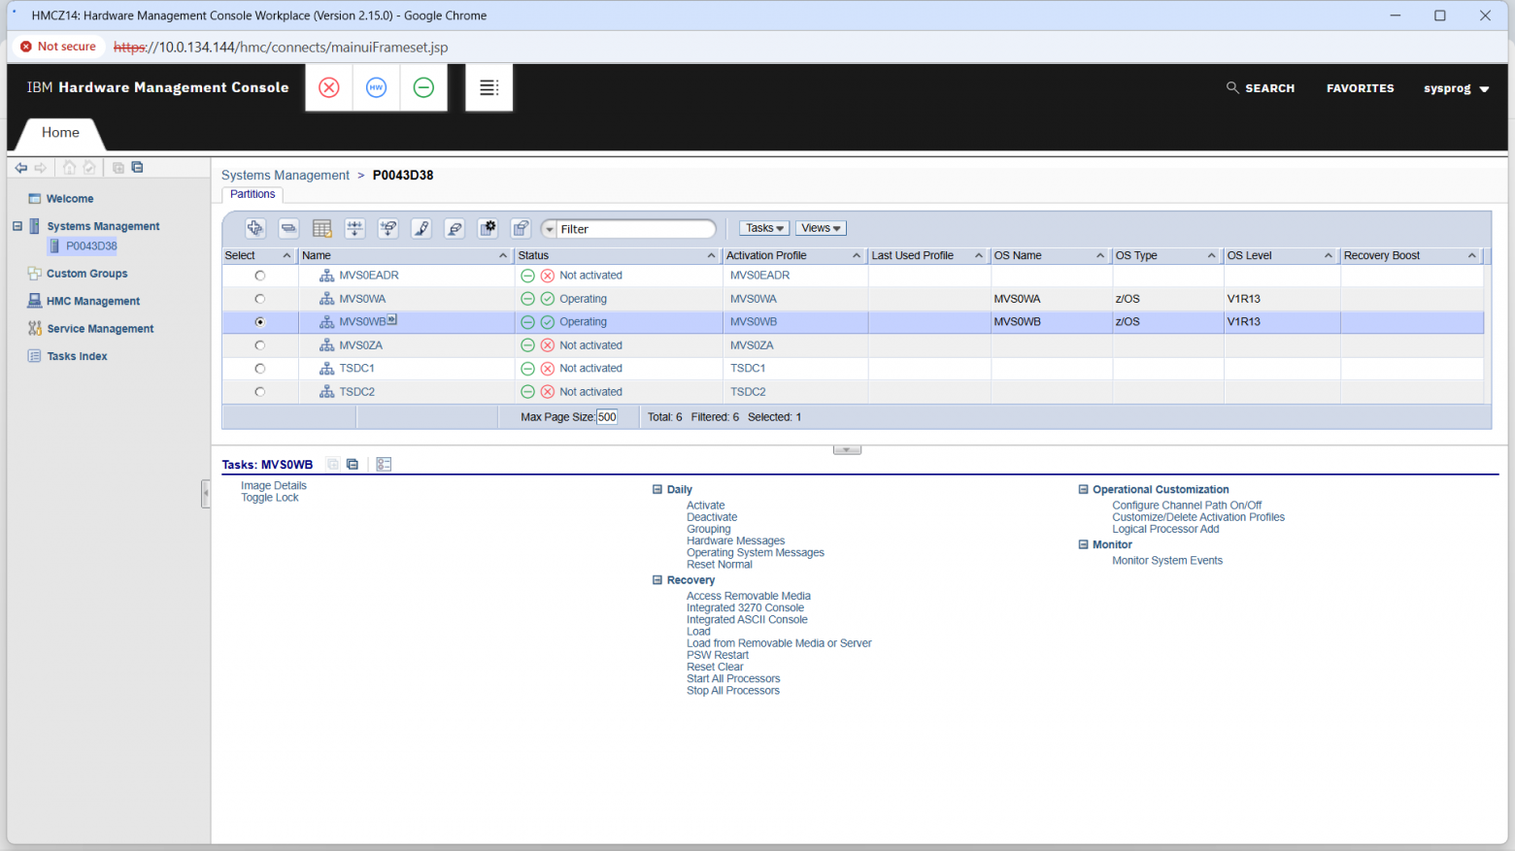
Task: Click the Service Management tools icon
Action: click(x=35, y=329)
